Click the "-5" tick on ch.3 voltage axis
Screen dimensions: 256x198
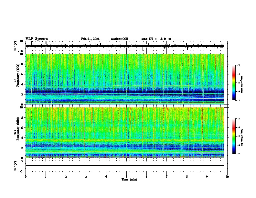(22, 171)
